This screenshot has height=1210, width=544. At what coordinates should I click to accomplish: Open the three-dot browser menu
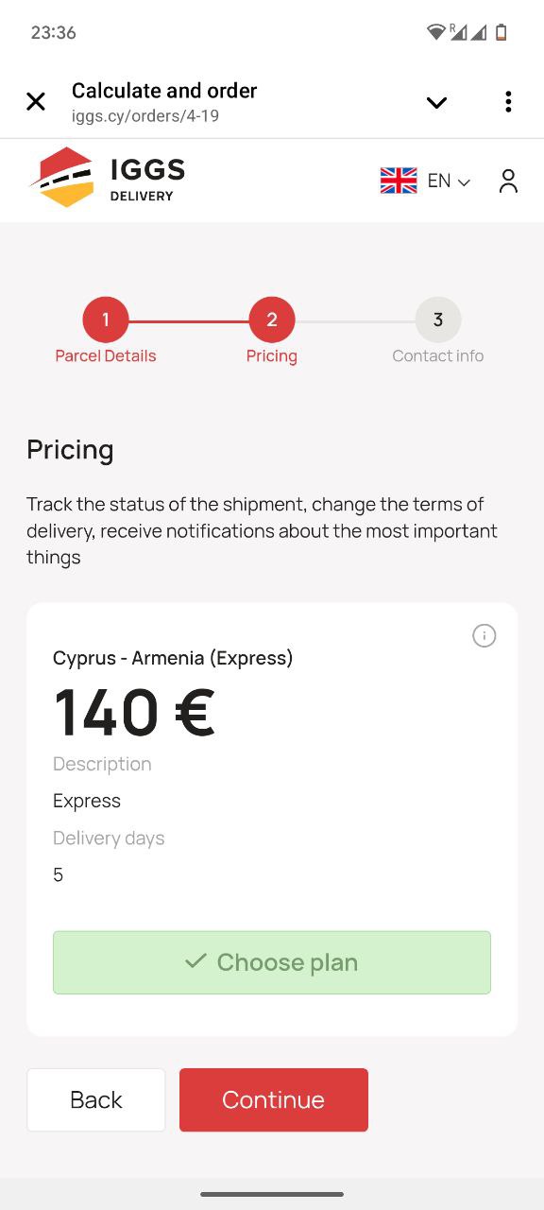tap(508, 102)
